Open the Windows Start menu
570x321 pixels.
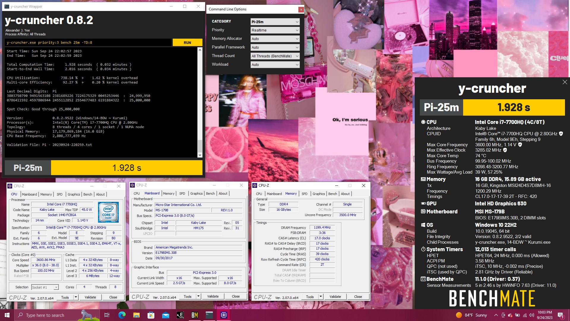(7, 315)
